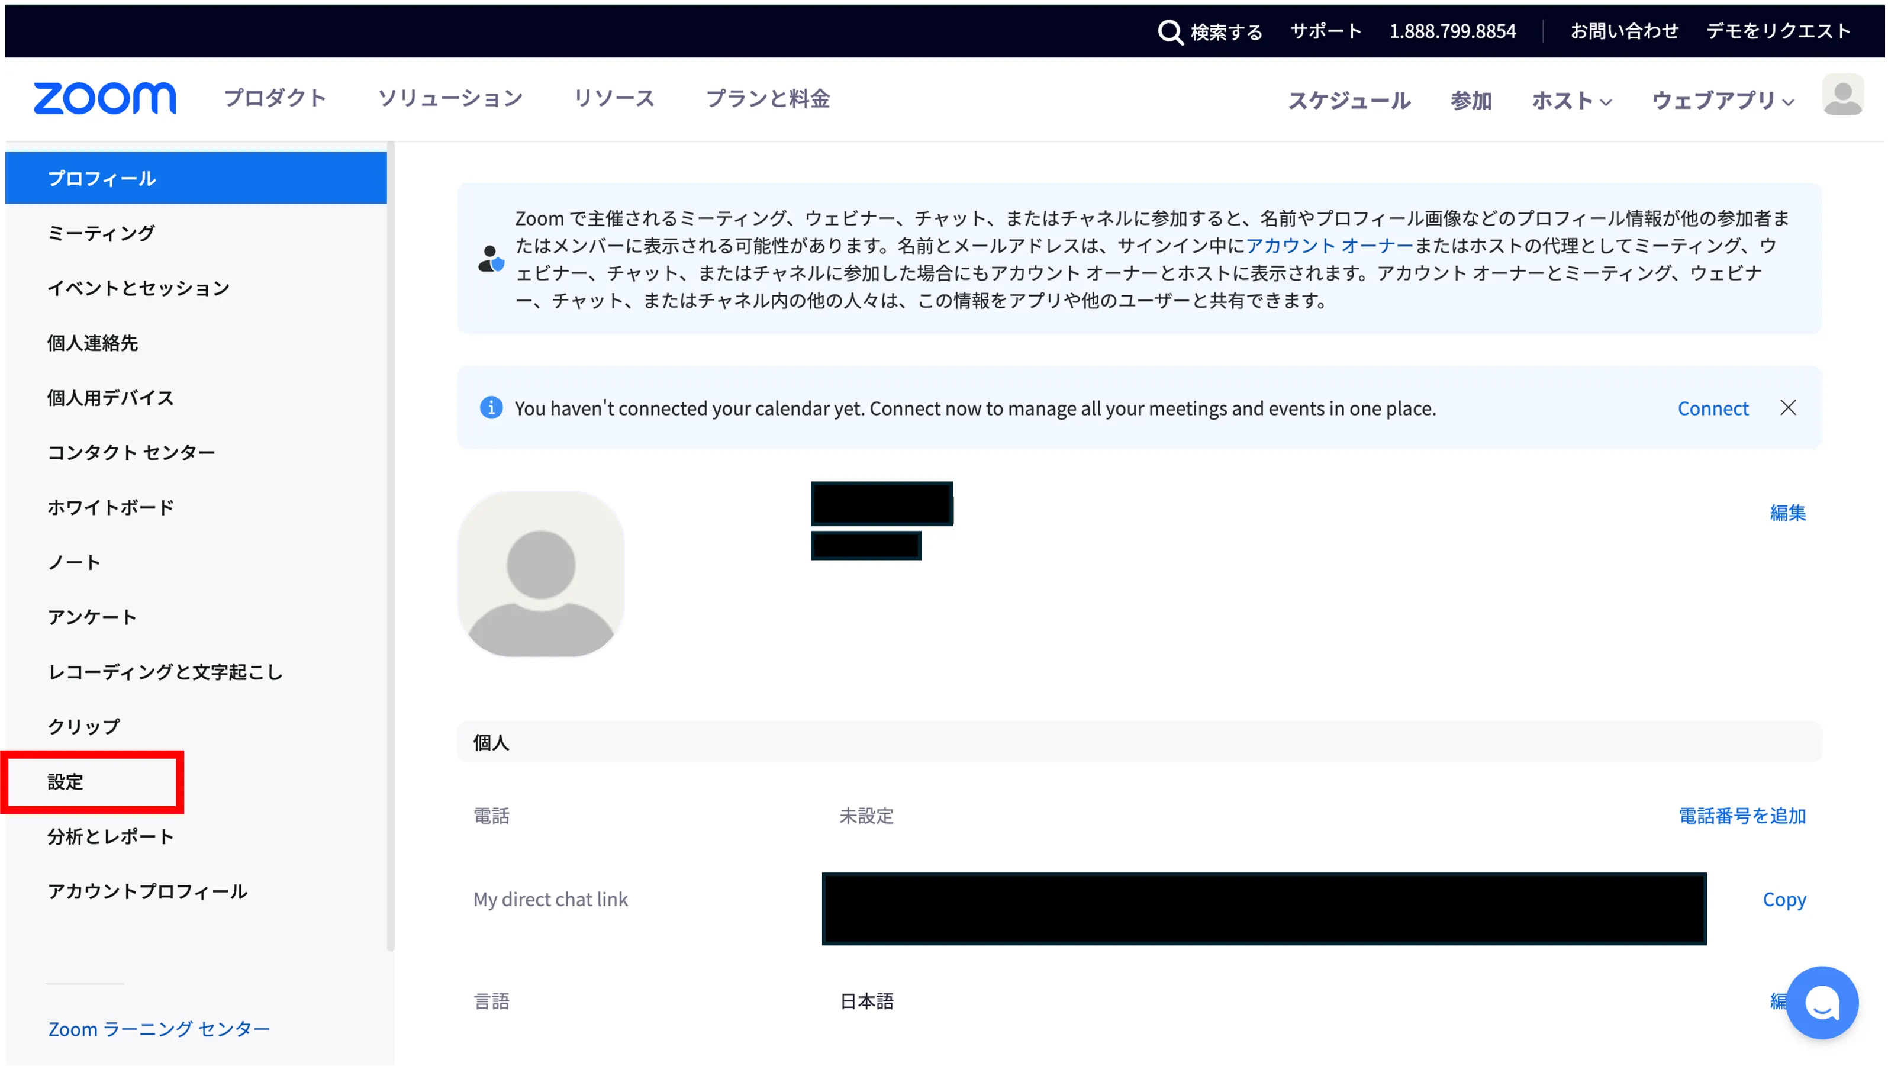The image size is (1888, 1066).
Task: Expand the ウェブアプリ dropdown
Action: [1722, 101]
